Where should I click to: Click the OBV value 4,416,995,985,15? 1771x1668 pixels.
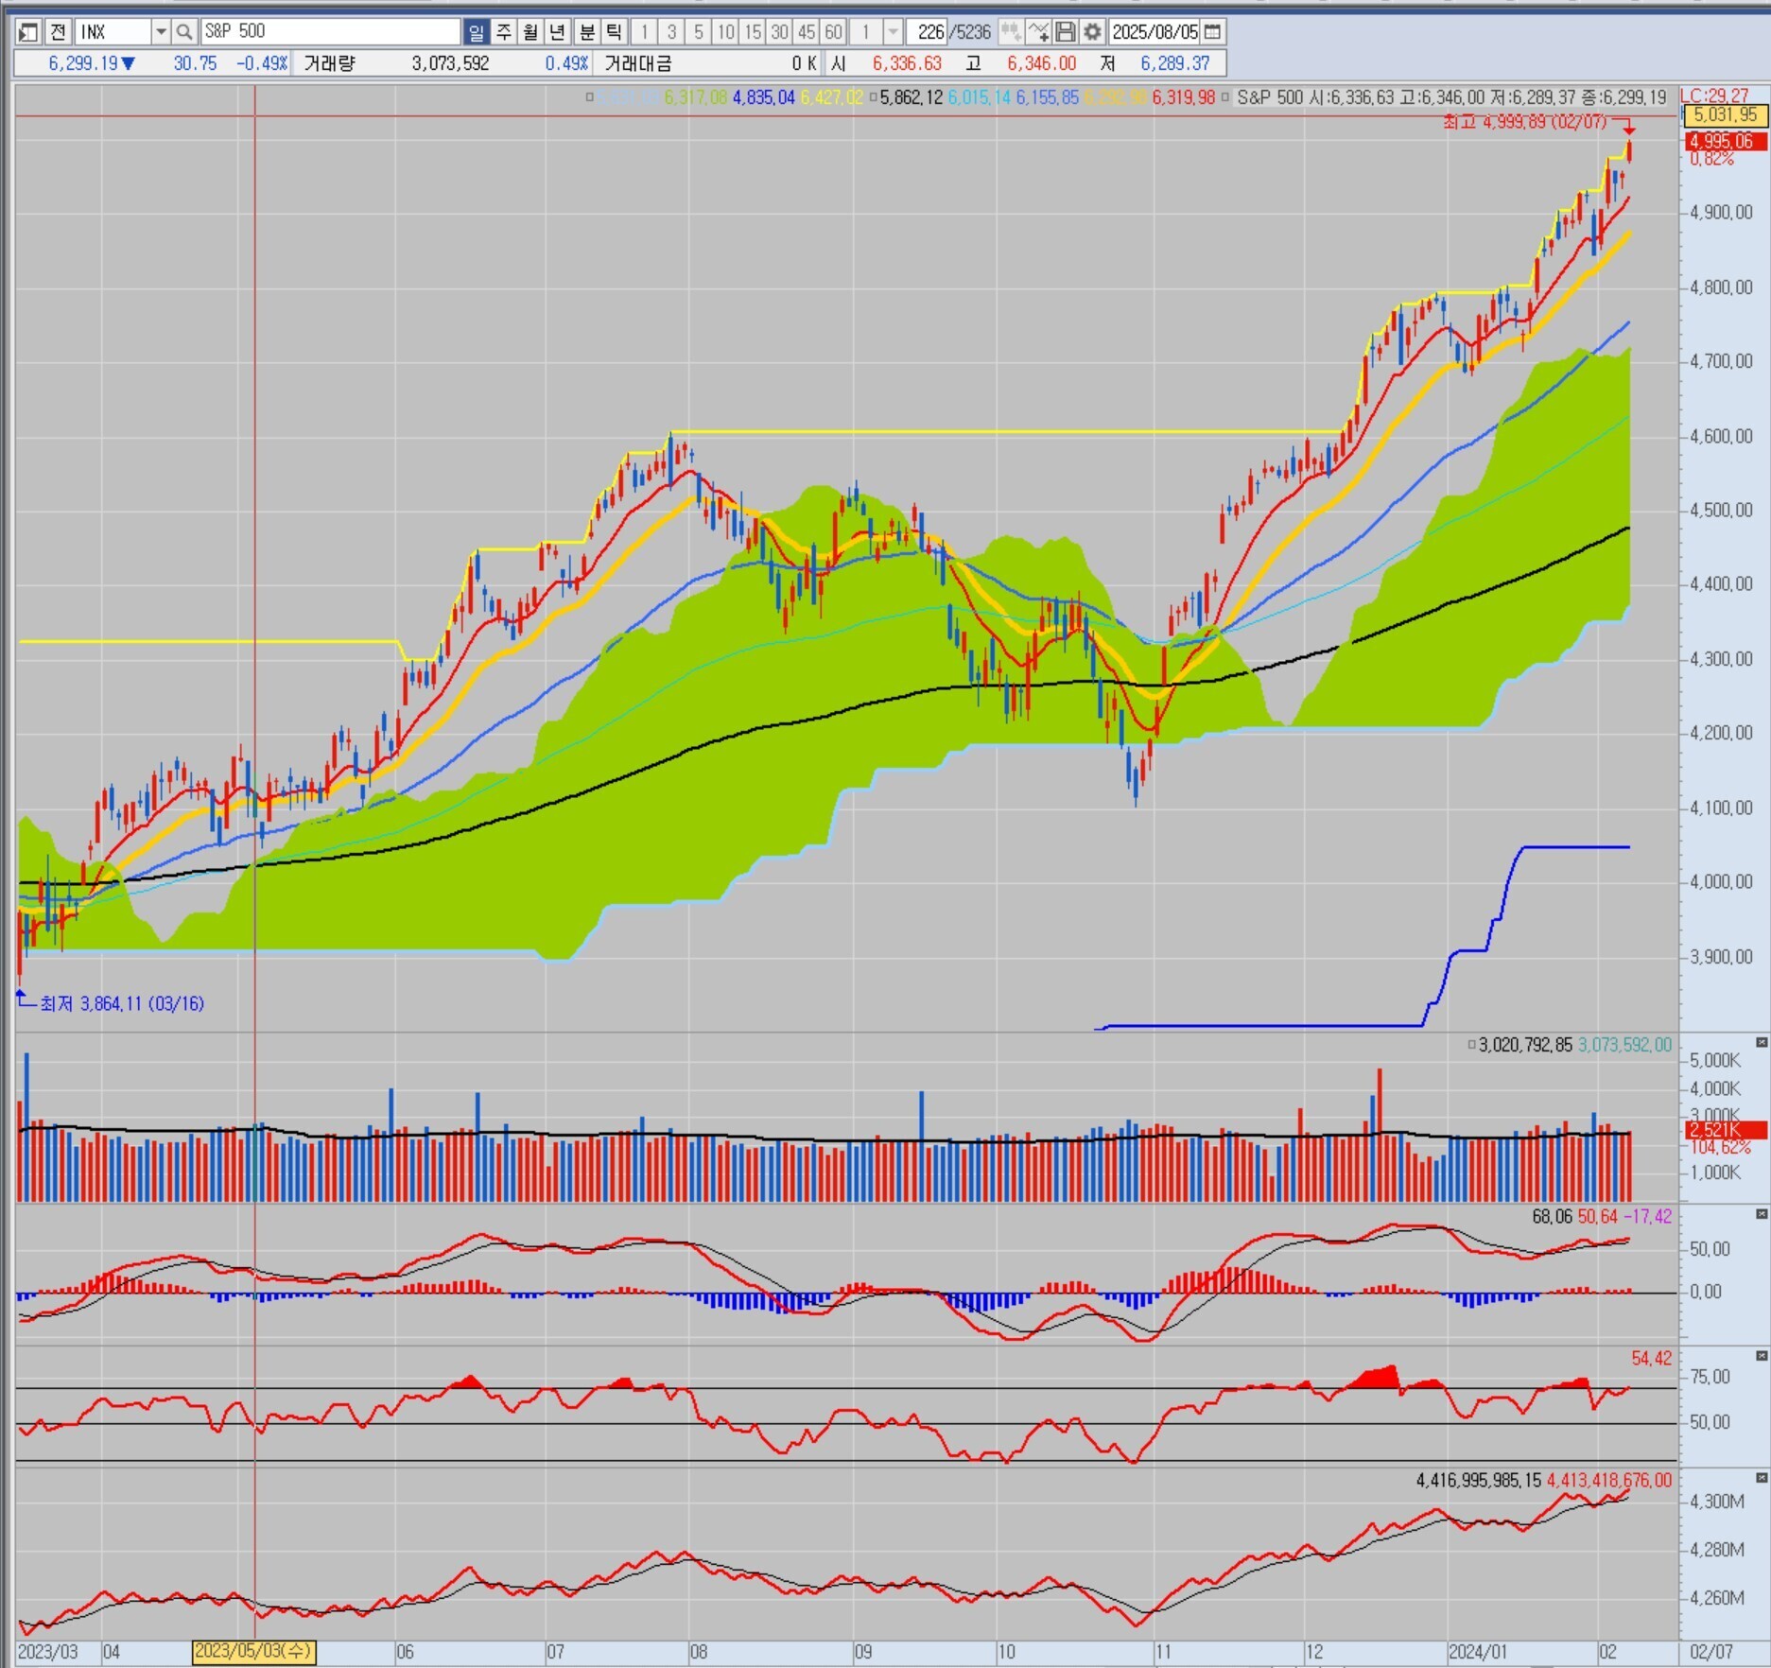point(1478,1480)
